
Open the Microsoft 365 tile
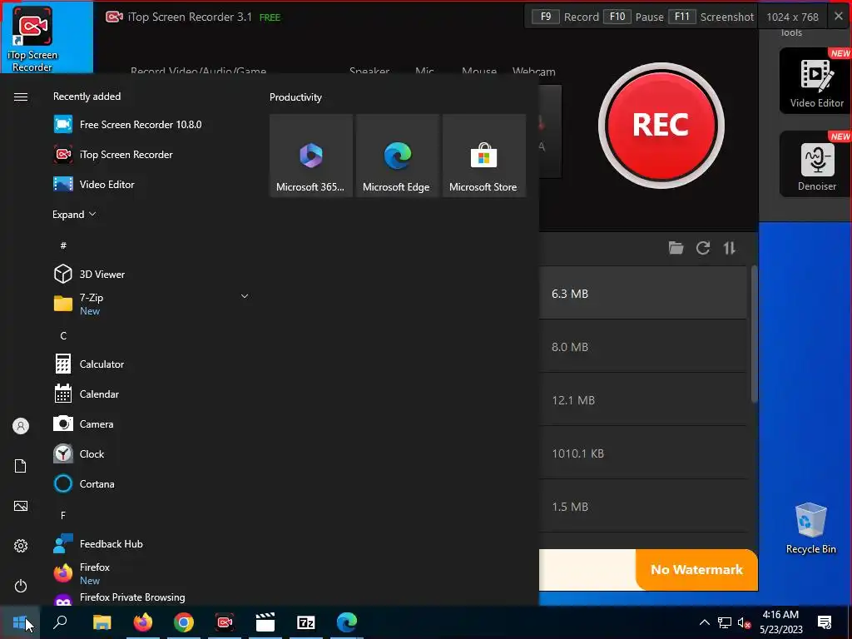[x=311, y=156]
